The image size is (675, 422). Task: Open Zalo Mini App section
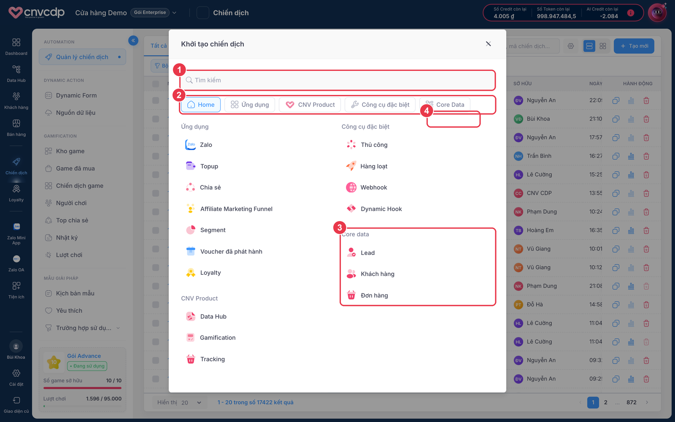(x=16, y=234)
